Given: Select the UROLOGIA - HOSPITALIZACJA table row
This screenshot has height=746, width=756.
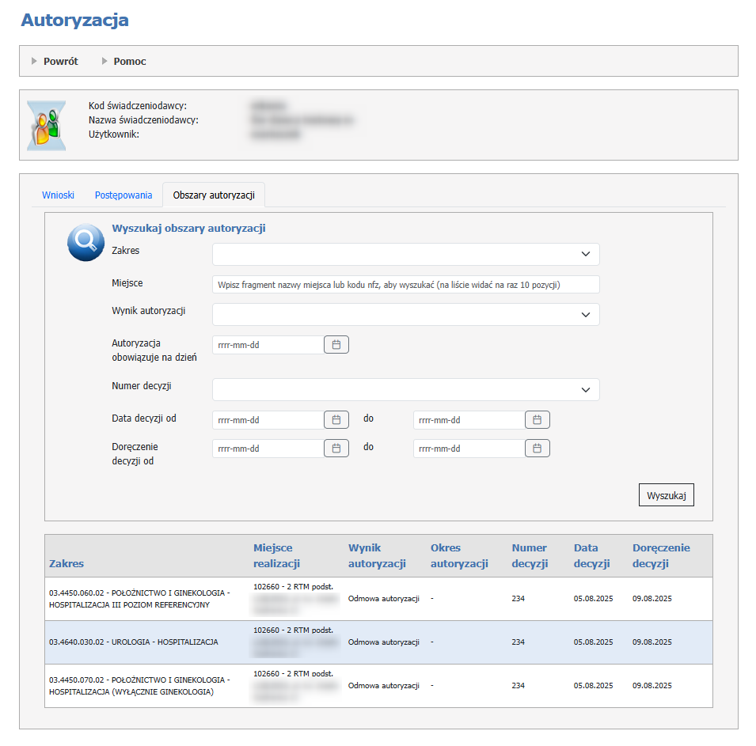Looking at the screenshot, I should (x=133, y=642).
